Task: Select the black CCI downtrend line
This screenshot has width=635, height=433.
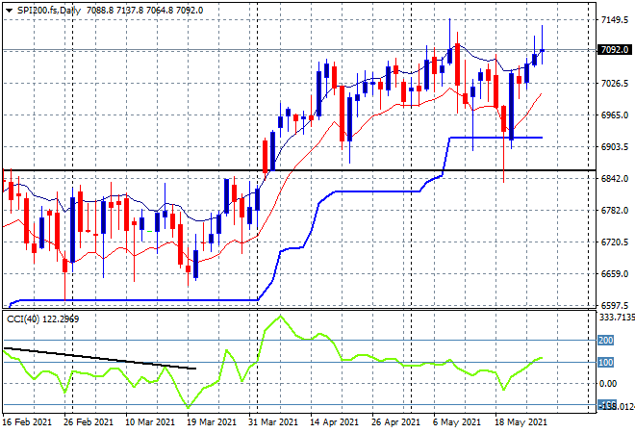Action: click(x=100, y=358)
